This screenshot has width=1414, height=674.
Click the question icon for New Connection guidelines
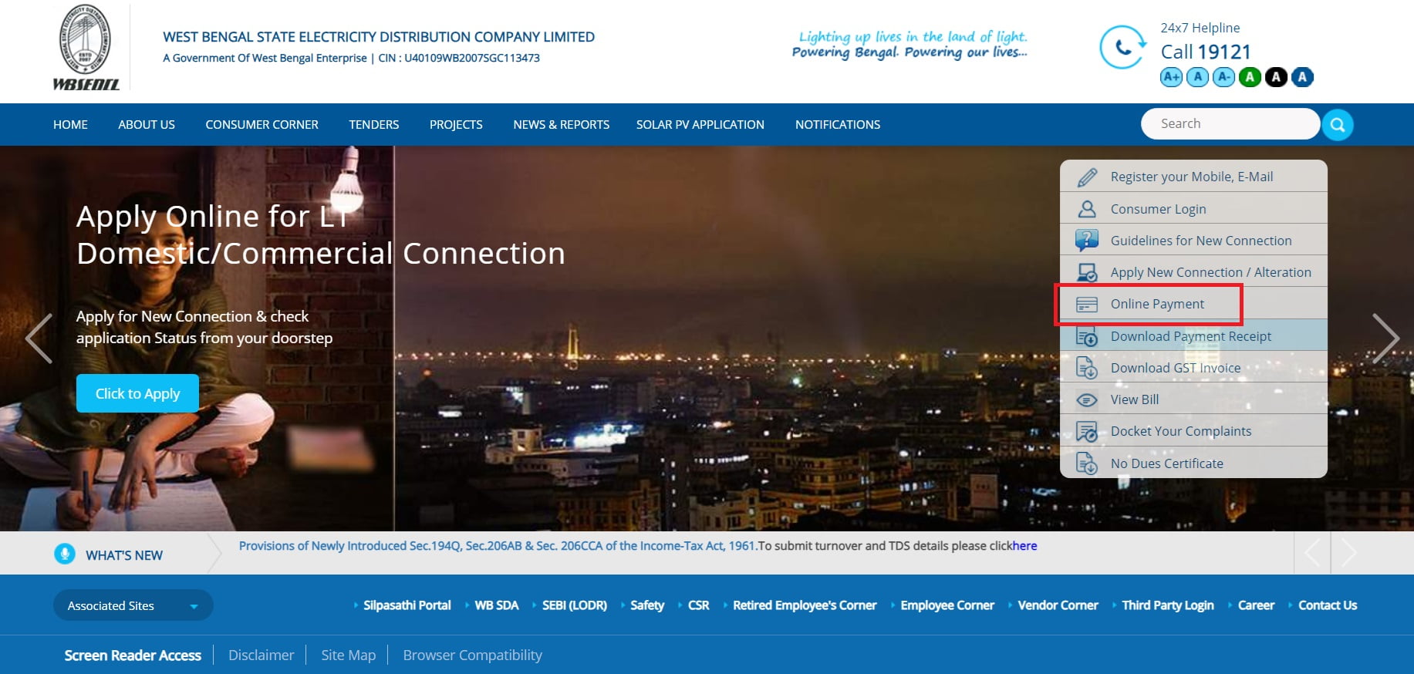point(1087,241)
